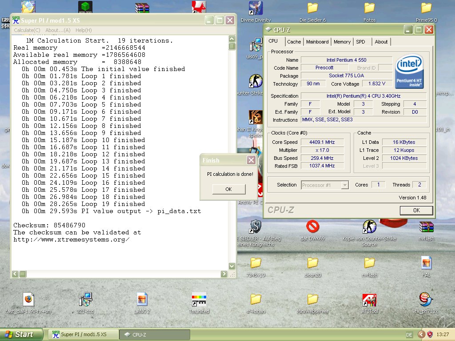The width and height of the screenshot is (455, 341).
Task: Click the DE language indicator in taskbar
Action: click(x=409, y=335)
